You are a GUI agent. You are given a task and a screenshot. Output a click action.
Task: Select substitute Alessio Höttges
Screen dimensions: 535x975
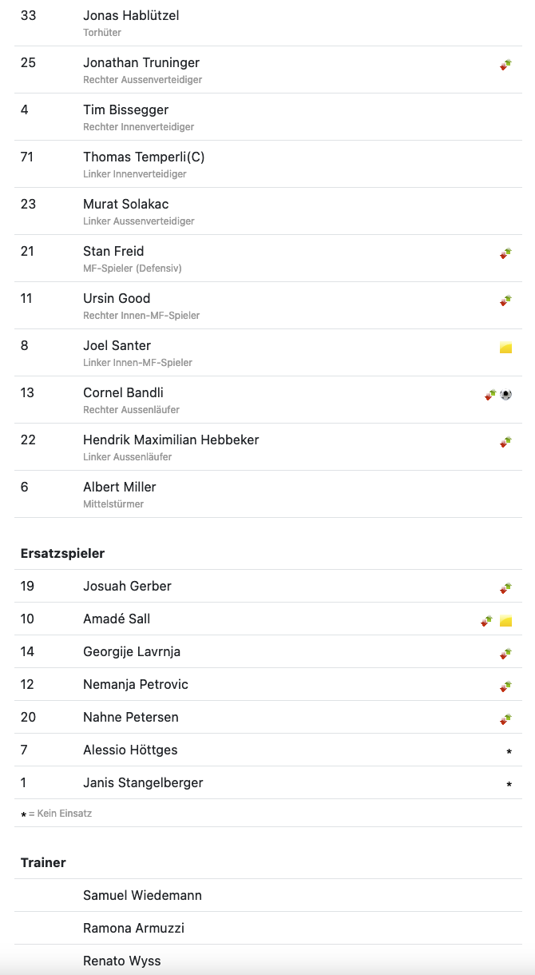point(268,750)
